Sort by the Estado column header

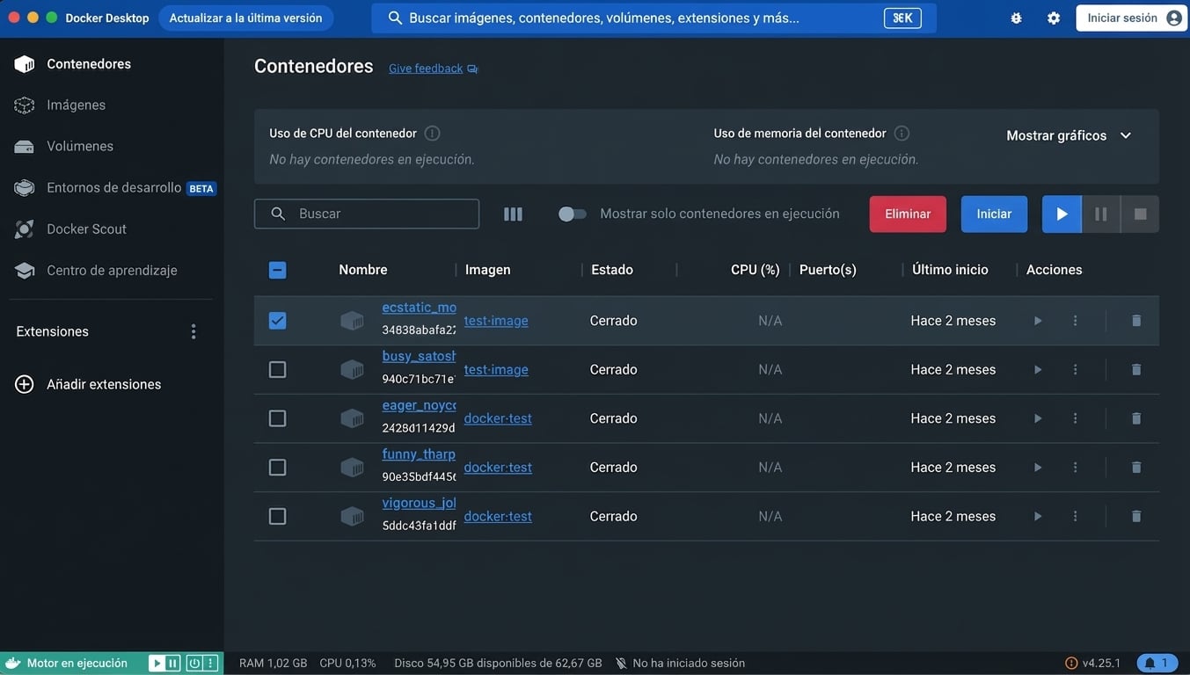612,270
